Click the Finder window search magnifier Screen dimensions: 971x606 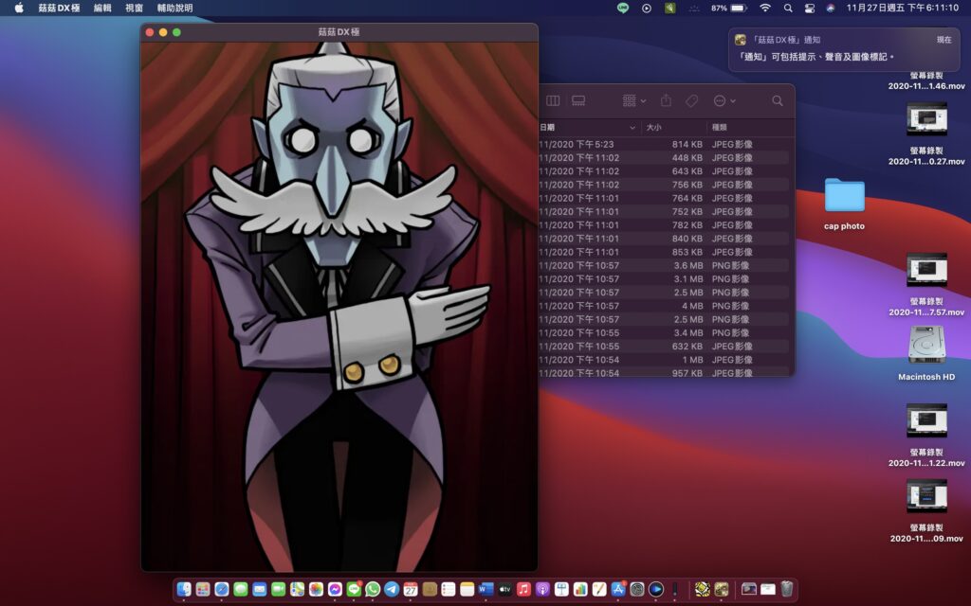pyautogui.click(x=778, y=100)
